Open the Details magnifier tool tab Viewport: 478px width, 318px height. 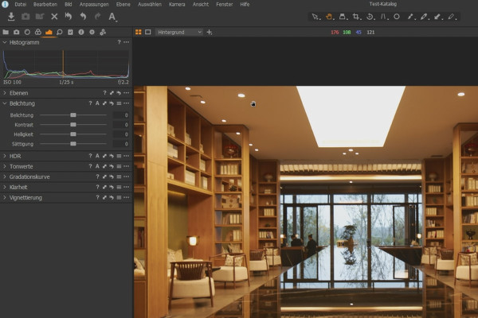coord(60,32)
